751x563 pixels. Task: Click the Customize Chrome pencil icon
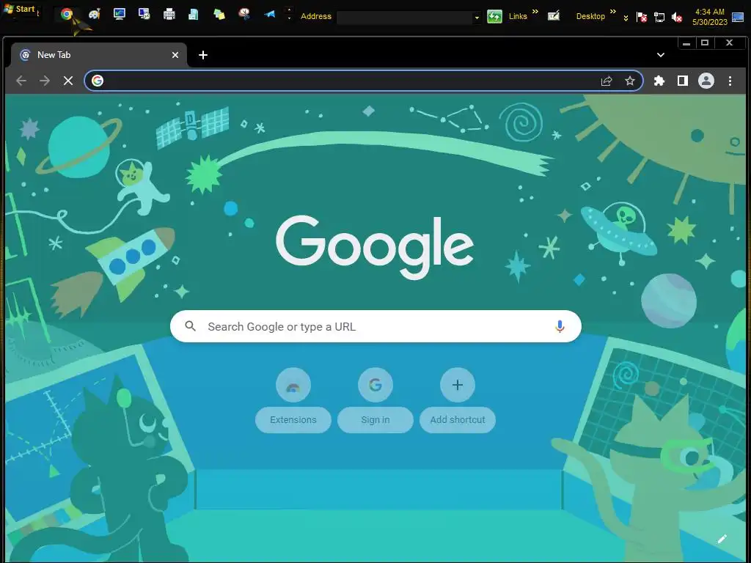(x=722, y=539)
